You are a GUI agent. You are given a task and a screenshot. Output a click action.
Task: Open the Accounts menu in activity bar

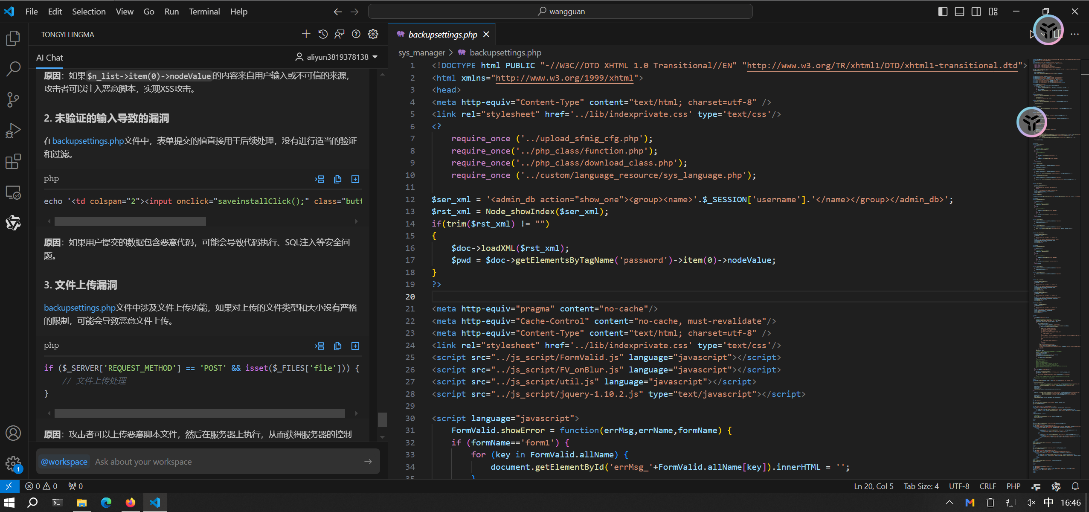pos(13,433)
